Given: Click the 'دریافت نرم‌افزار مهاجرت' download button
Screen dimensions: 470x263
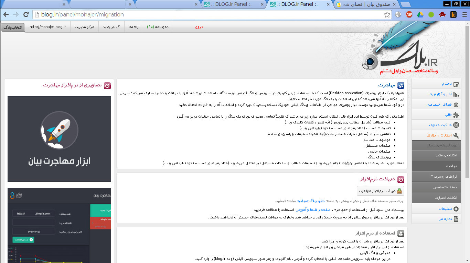Looking at the screenshot, I should pyautogui.click(x=380, y=191).
